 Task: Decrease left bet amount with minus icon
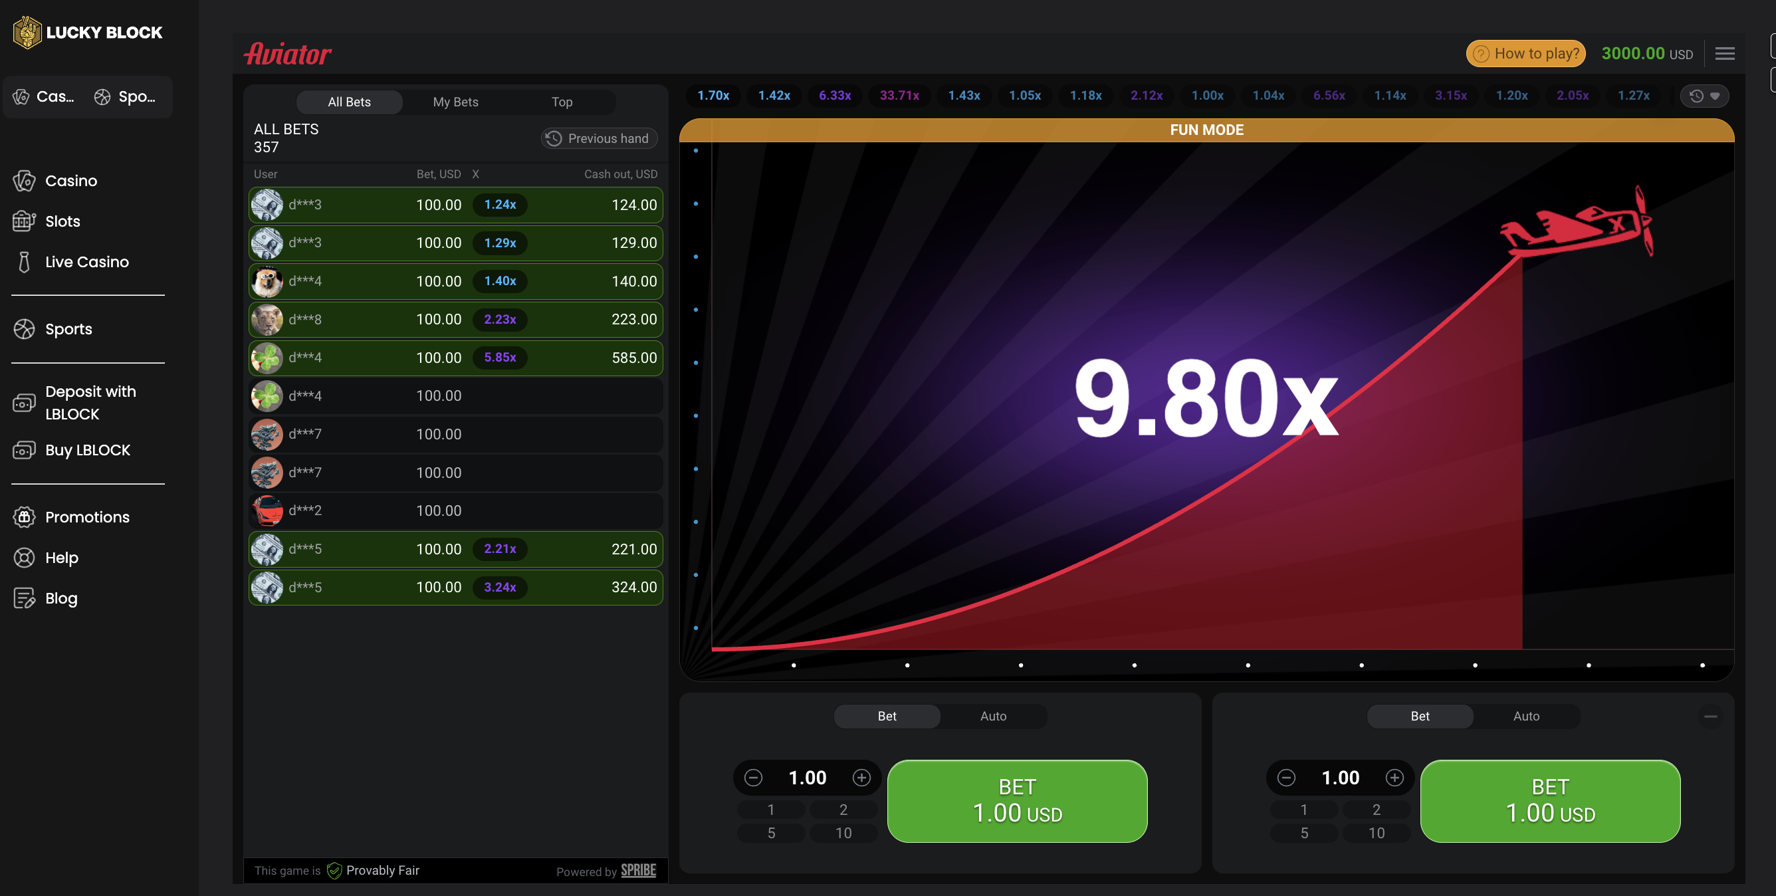coord(754,778)
